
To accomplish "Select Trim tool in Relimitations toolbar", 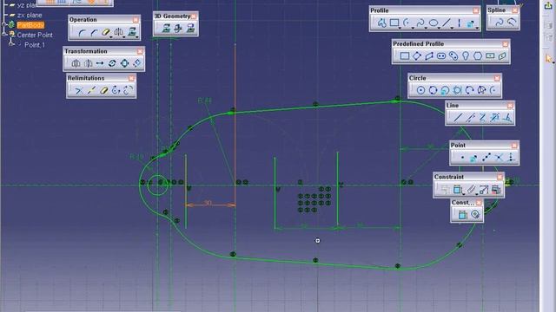I will pos(79,90).
